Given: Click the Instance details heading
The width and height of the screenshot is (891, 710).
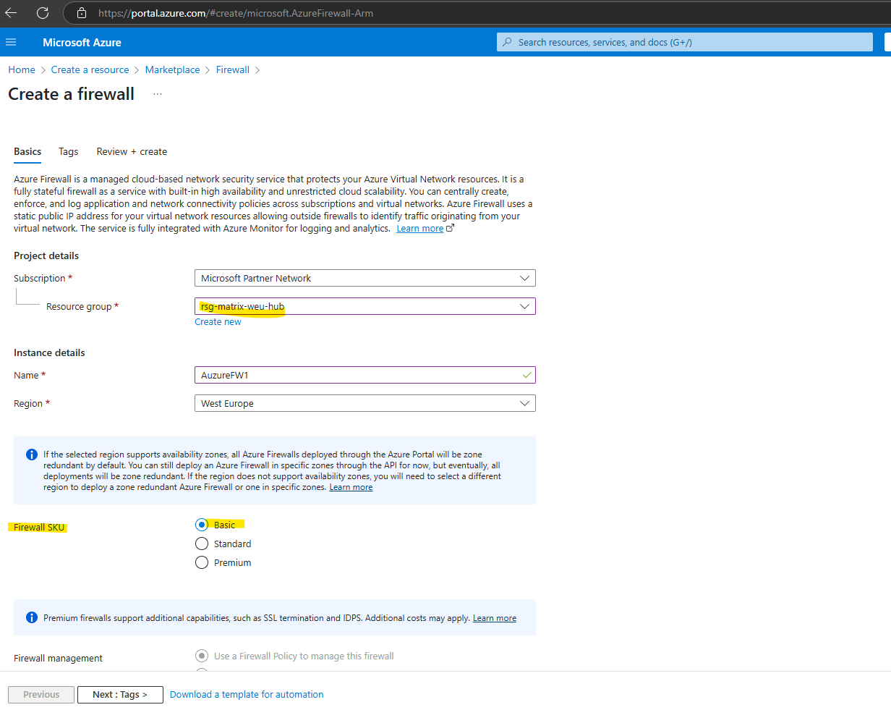Looking at the screenshot, I should tap(49, 352).
